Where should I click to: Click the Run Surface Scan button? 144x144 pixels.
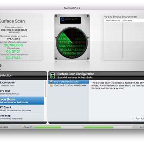point(138,118)
